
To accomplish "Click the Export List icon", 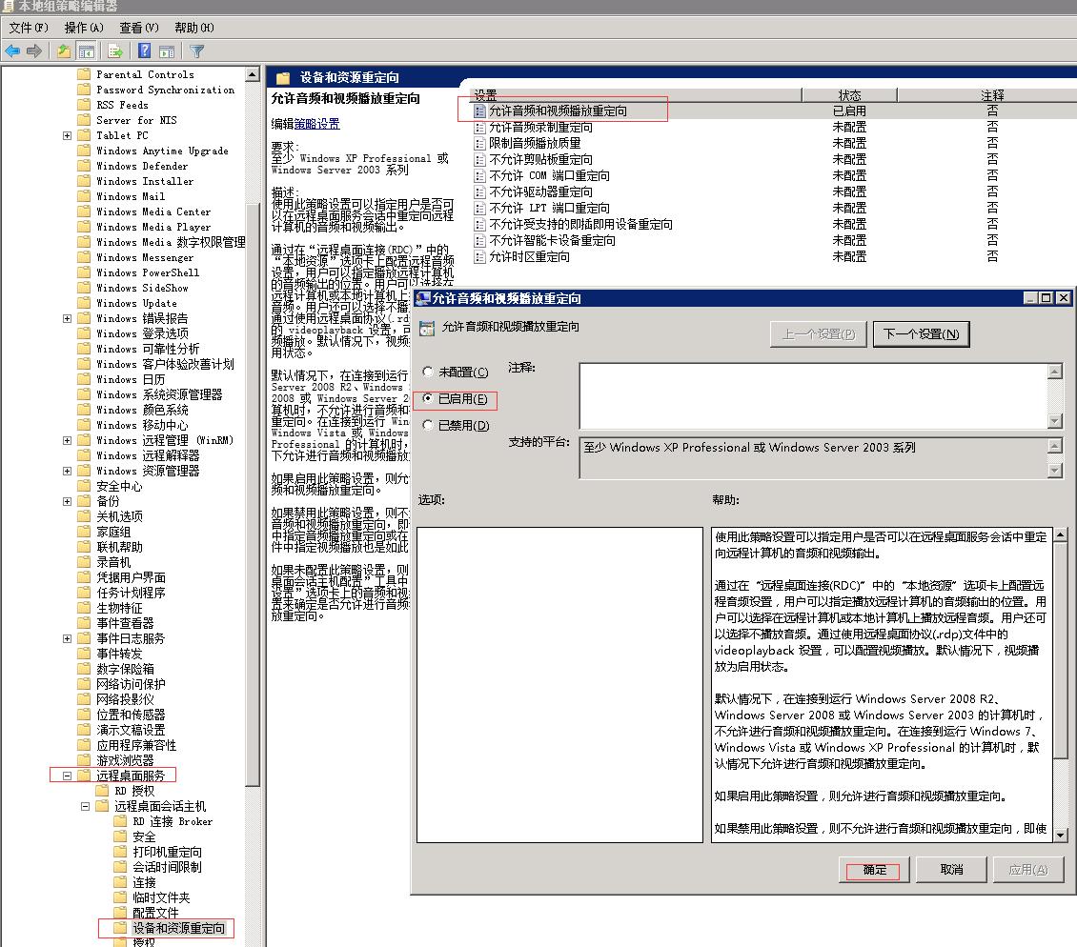I will (x=114, y=50).
